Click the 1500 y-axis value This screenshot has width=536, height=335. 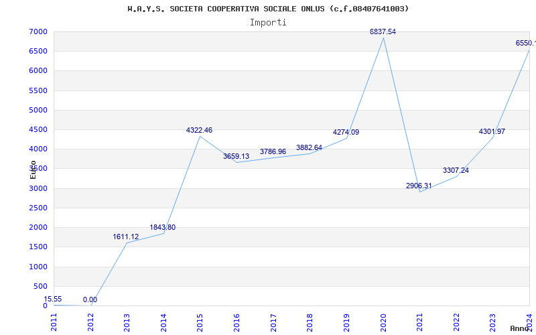(x=38, y=247)
